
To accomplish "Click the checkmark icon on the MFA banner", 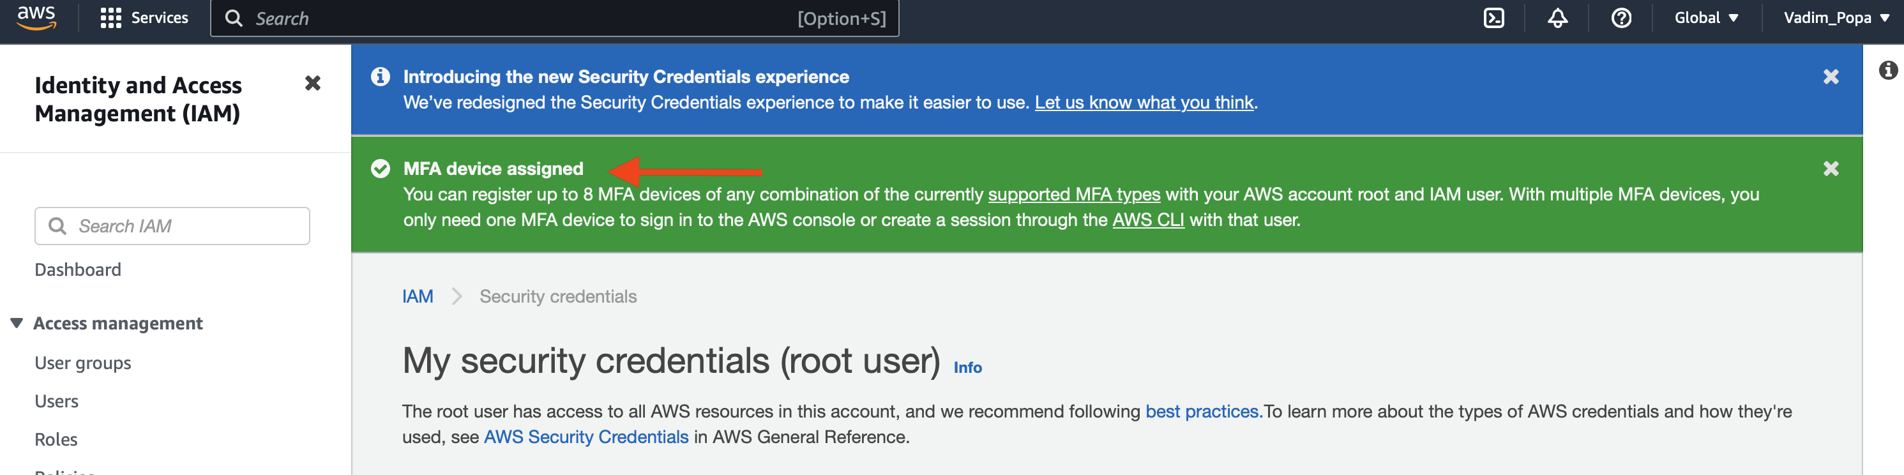I will (x=380, y=169).
